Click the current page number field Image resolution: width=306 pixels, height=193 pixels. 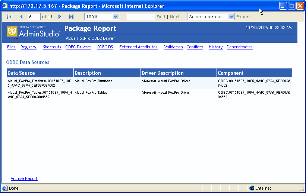tap(34, 17)
